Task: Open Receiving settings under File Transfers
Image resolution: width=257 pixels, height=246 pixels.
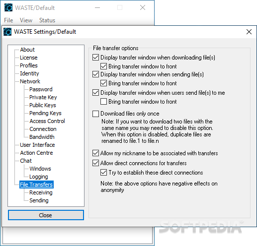Action: click(x=41, y=192)
